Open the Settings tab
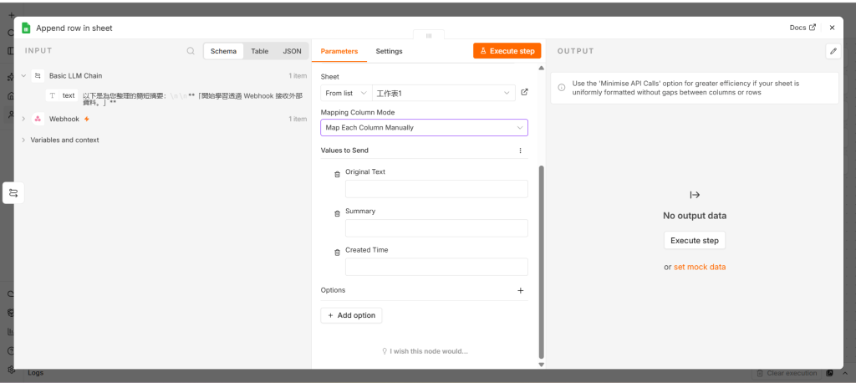This screenshot has width=856, height=383. [x=389, y=51]
